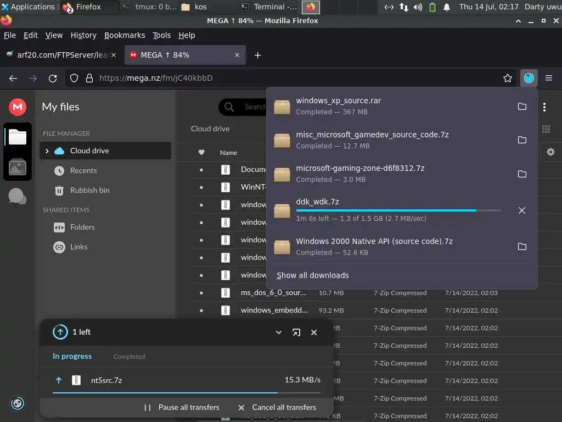This screenshot has height=422, width=562.
Task: Toggle the Firefox downloads panel button
Action: pos(529,78)
